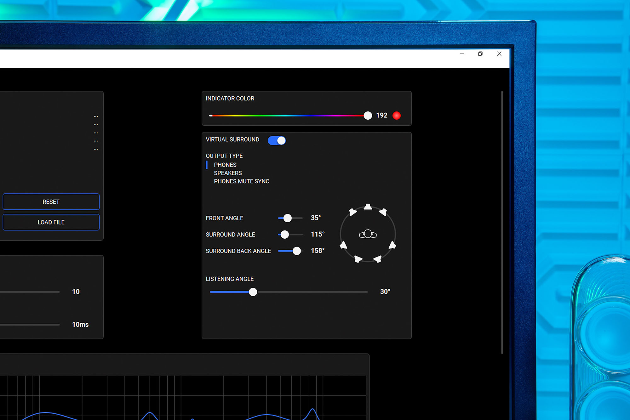Click the right surround speaker icon

[392, 245]
